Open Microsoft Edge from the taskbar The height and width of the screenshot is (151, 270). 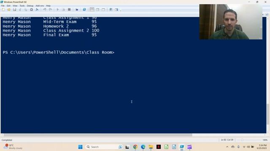pyautogui.click(x=143, y=147)
